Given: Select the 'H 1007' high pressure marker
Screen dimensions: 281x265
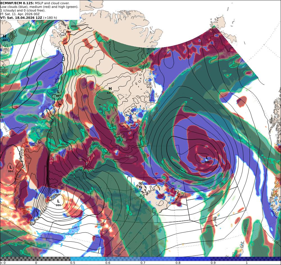Looking at the screenshot, I should click(4, 38).
